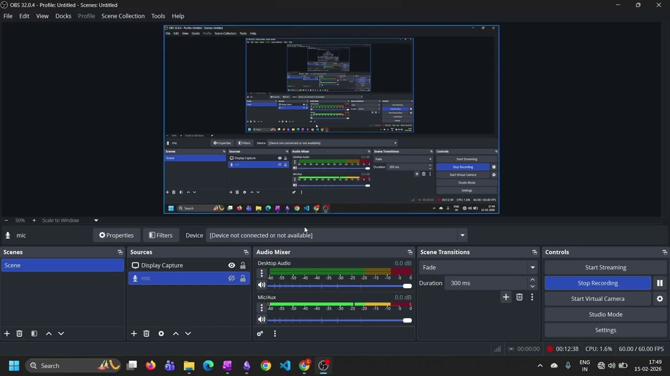Add a new source with plus icon

tap(134, 334)
